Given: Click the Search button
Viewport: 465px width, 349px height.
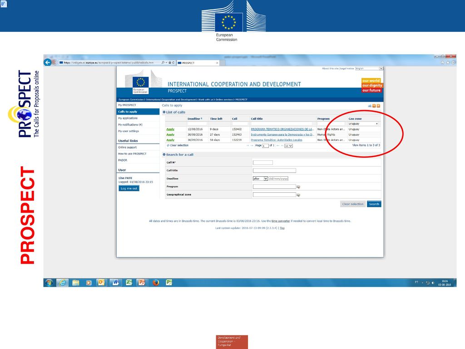Looking at the screenshot, I should [x=374, y=204].
